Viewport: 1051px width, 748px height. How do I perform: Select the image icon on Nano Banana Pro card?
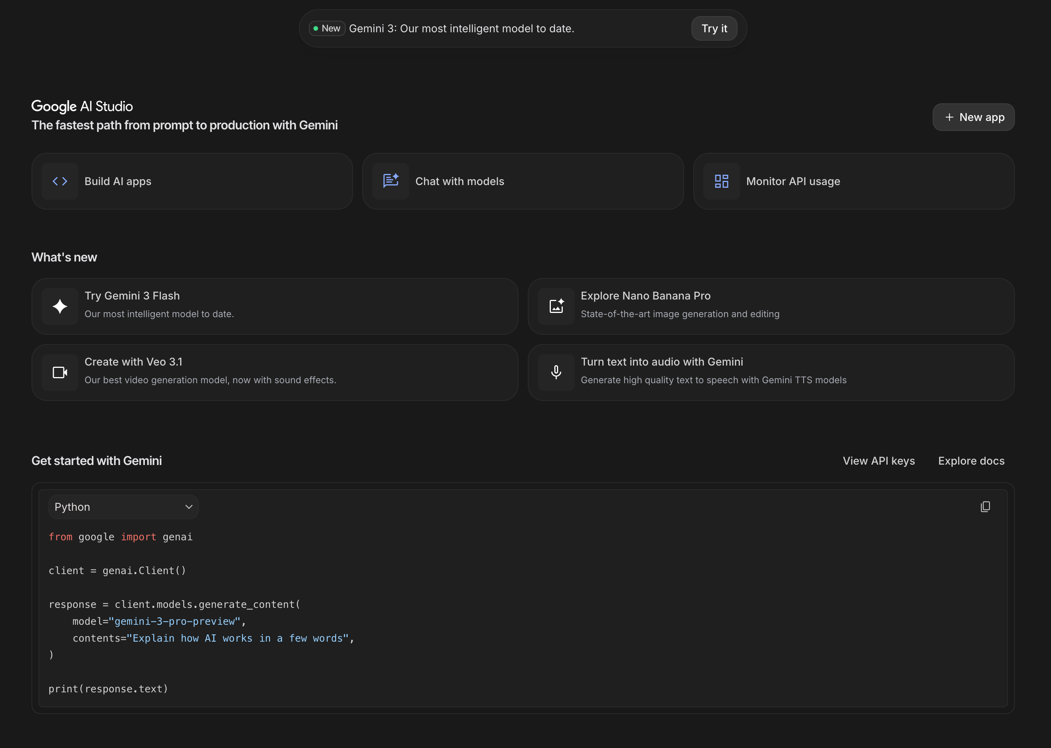pos(556,306)
